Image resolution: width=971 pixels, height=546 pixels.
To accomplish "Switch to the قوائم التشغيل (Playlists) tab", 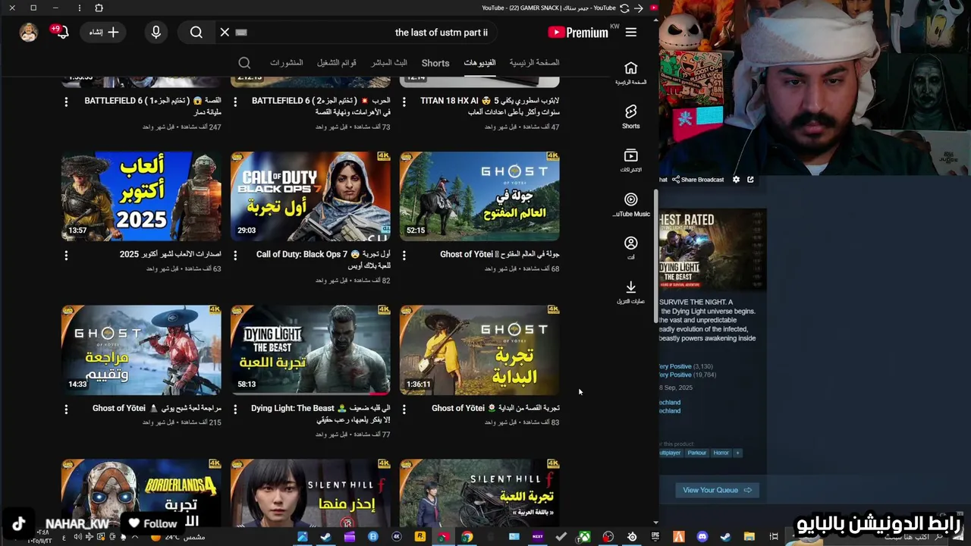I will 337,63.
